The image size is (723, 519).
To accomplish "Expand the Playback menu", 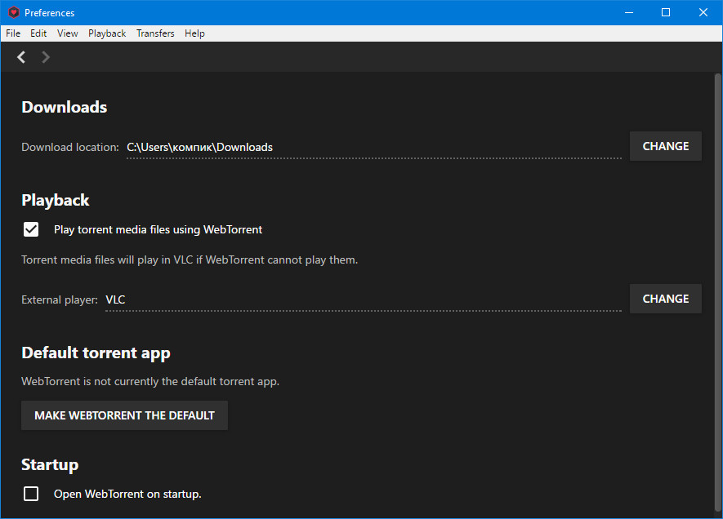I will 107,33.
